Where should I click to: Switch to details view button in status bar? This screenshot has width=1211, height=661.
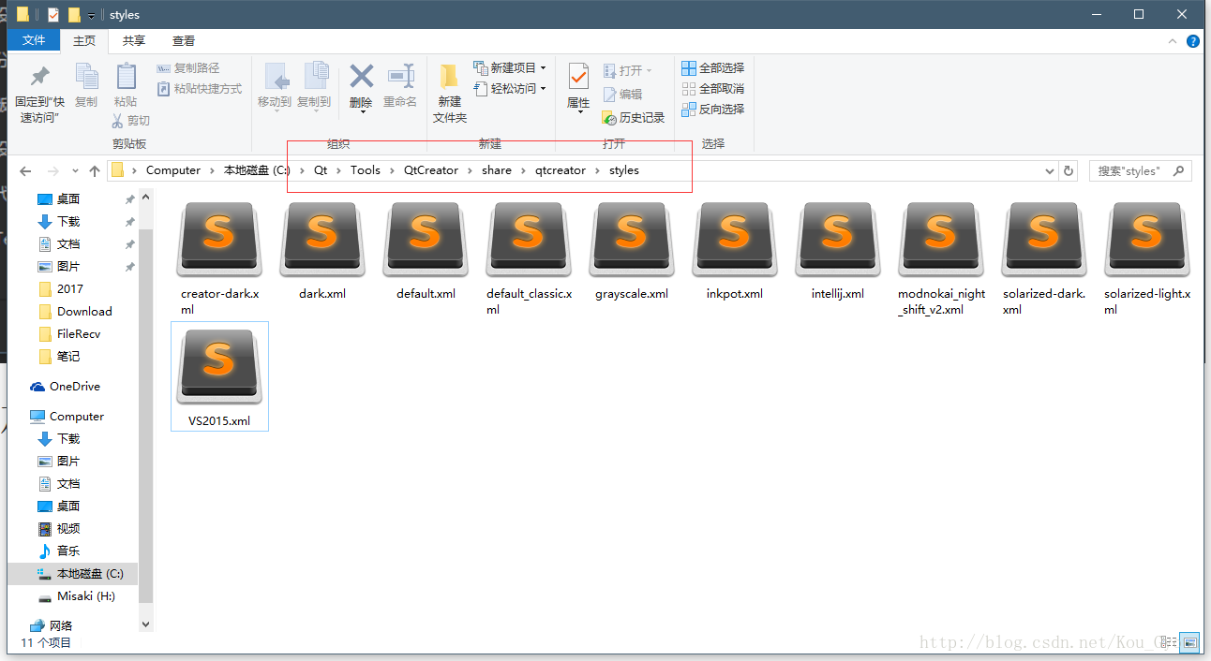coord(1171,642)
